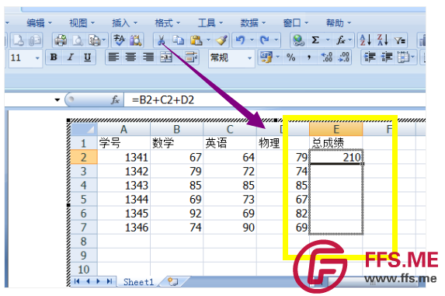The width and height of the screenshot is (445, 296).
Task: Go to last sheet navigation button
Action: pos(110,281)
